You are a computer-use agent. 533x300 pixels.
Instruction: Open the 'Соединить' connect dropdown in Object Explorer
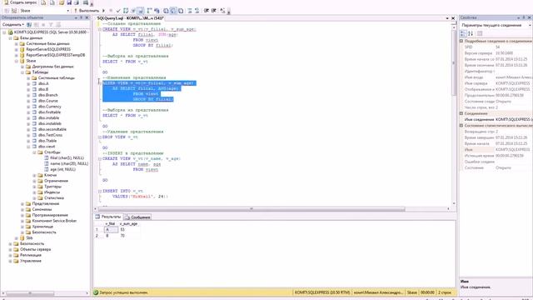coord(13,25)
